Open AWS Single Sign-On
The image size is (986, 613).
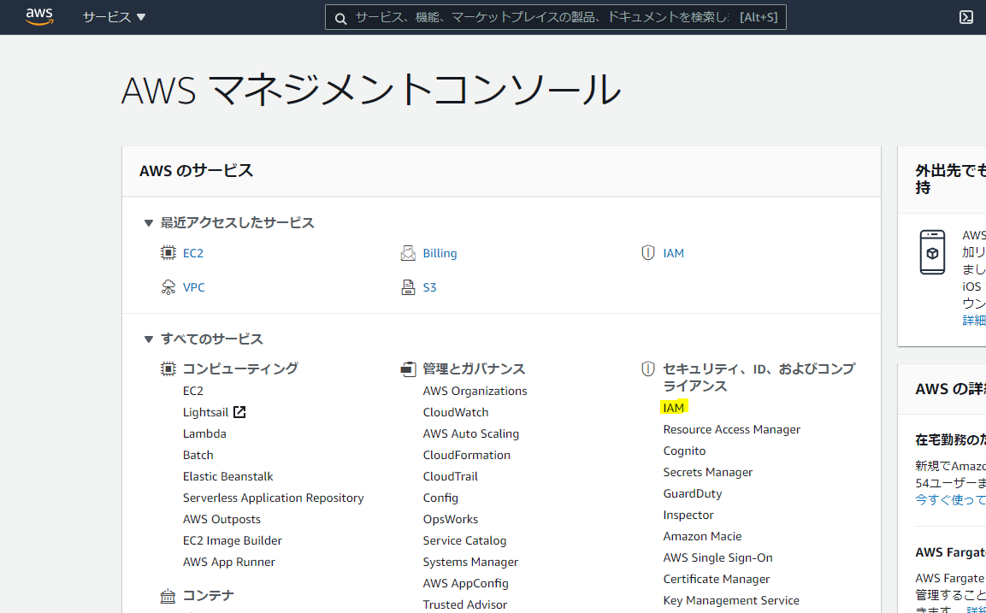pos(717,557)
